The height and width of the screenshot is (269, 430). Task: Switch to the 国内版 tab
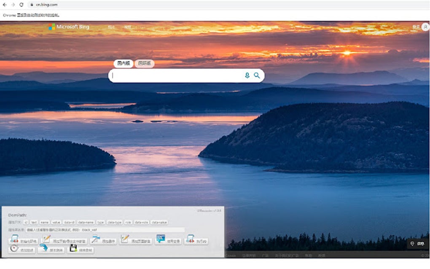coord(123,63)
